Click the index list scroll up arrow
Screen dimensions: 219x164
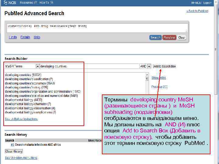coord(147,75)
